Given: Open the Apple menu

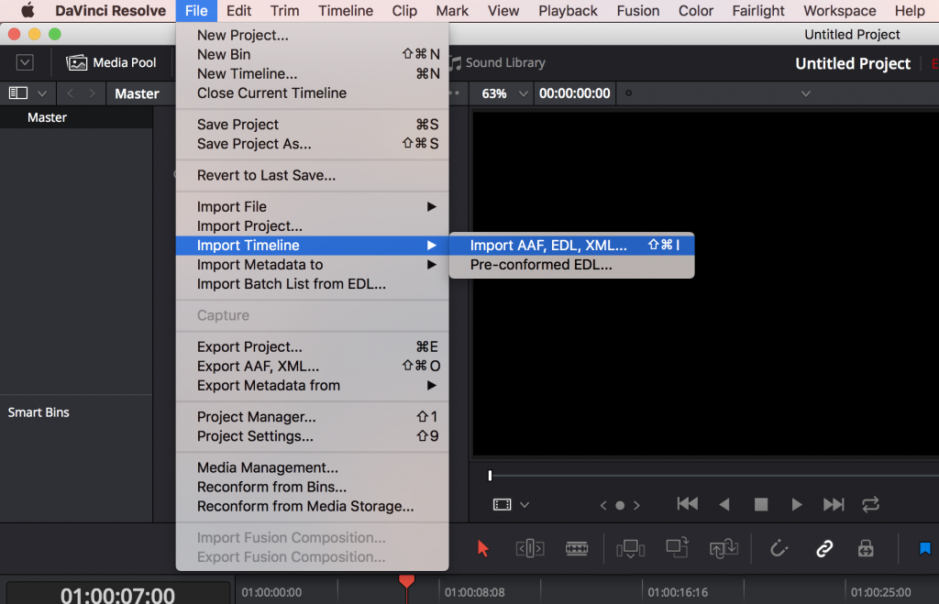Looking at the screenshot, I should click(27, 11).
